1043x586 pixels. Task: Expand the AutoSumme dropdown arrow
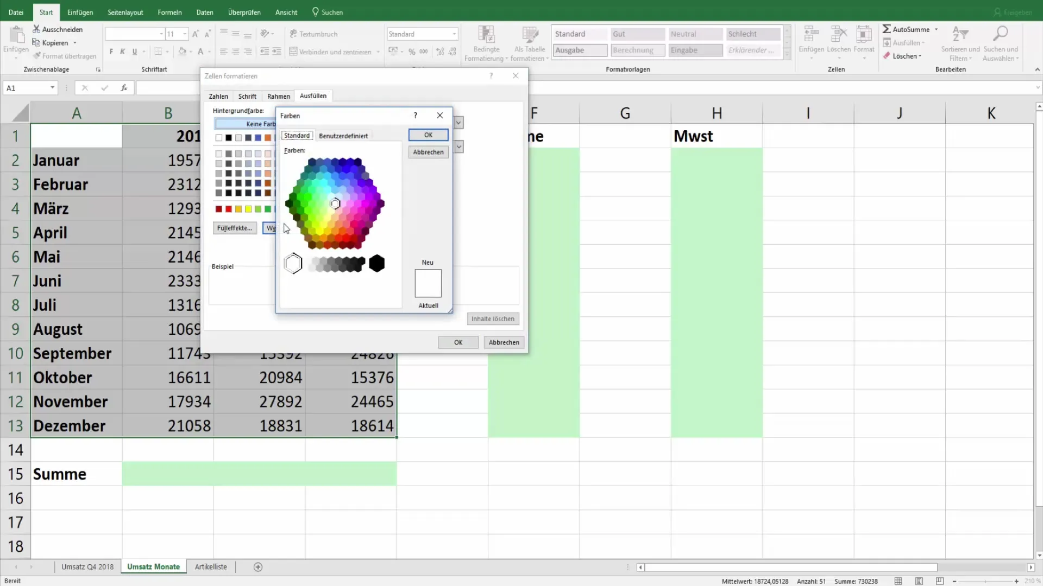(x=936, y=29)
